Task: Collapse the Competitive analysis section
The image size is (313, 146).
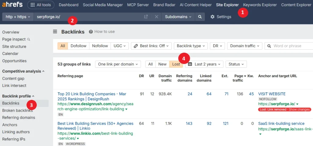Action: click(x=23, y=71)
